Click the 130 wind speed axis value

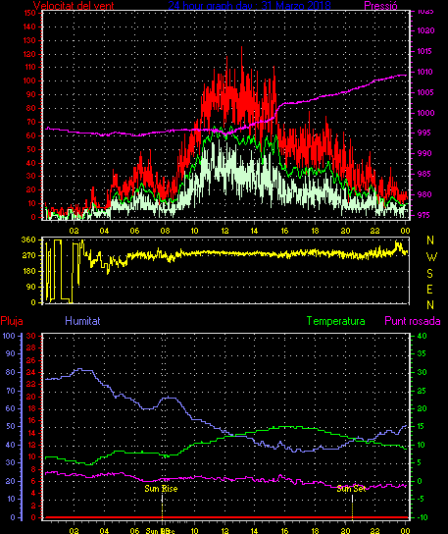30,40
